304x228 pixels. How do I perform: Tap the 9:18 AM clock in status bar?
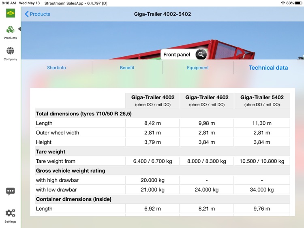coord(9,3)
